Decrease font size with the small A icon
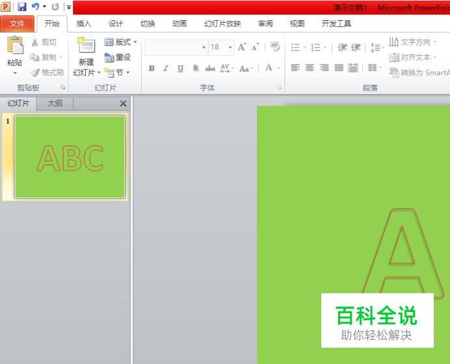This screenshot has width=450, height=364. pyautogui.click(x=255, y=47)
